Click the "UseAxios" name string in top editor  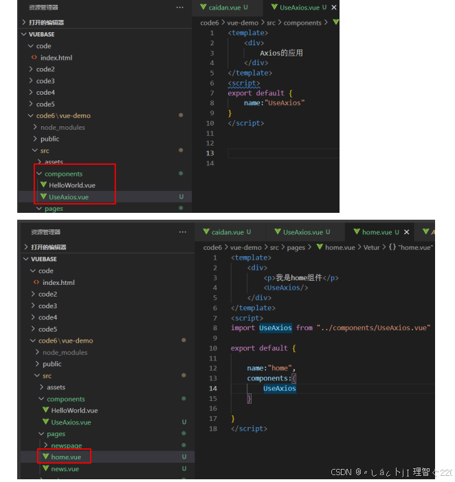tap(285, 103)
